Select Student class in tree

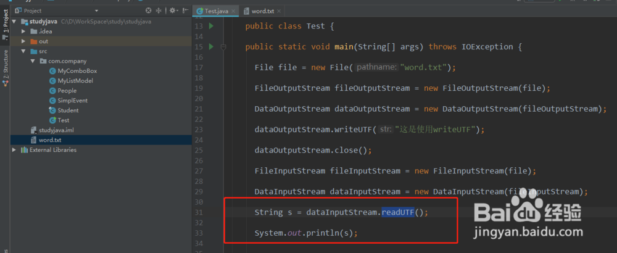[x=68, y=110]
